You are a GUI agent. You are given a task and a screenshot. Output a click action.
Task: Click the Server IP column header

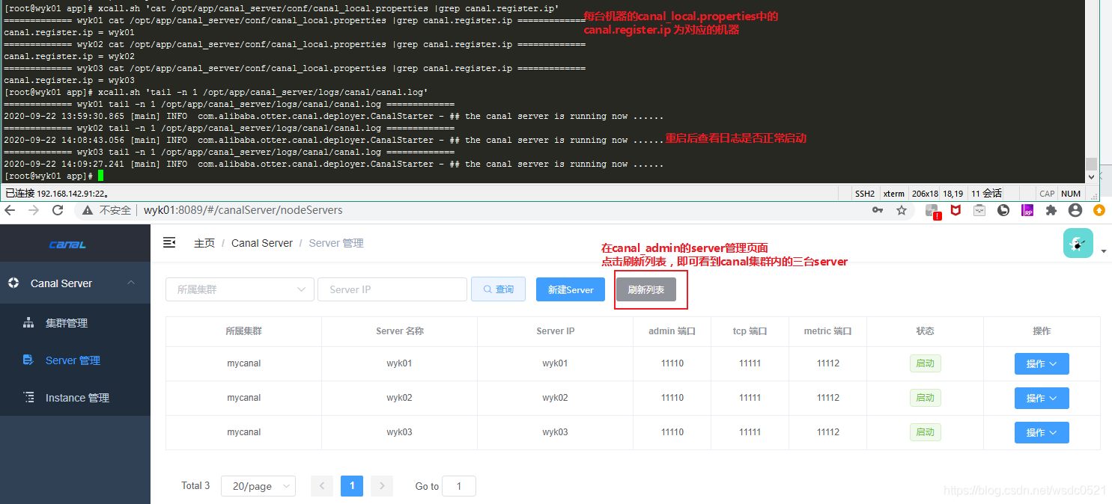pos(556,331)
